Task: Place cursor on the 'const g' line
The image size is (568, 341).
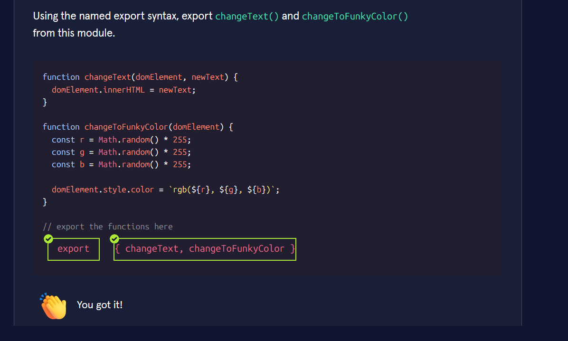Action: point(121,152)
